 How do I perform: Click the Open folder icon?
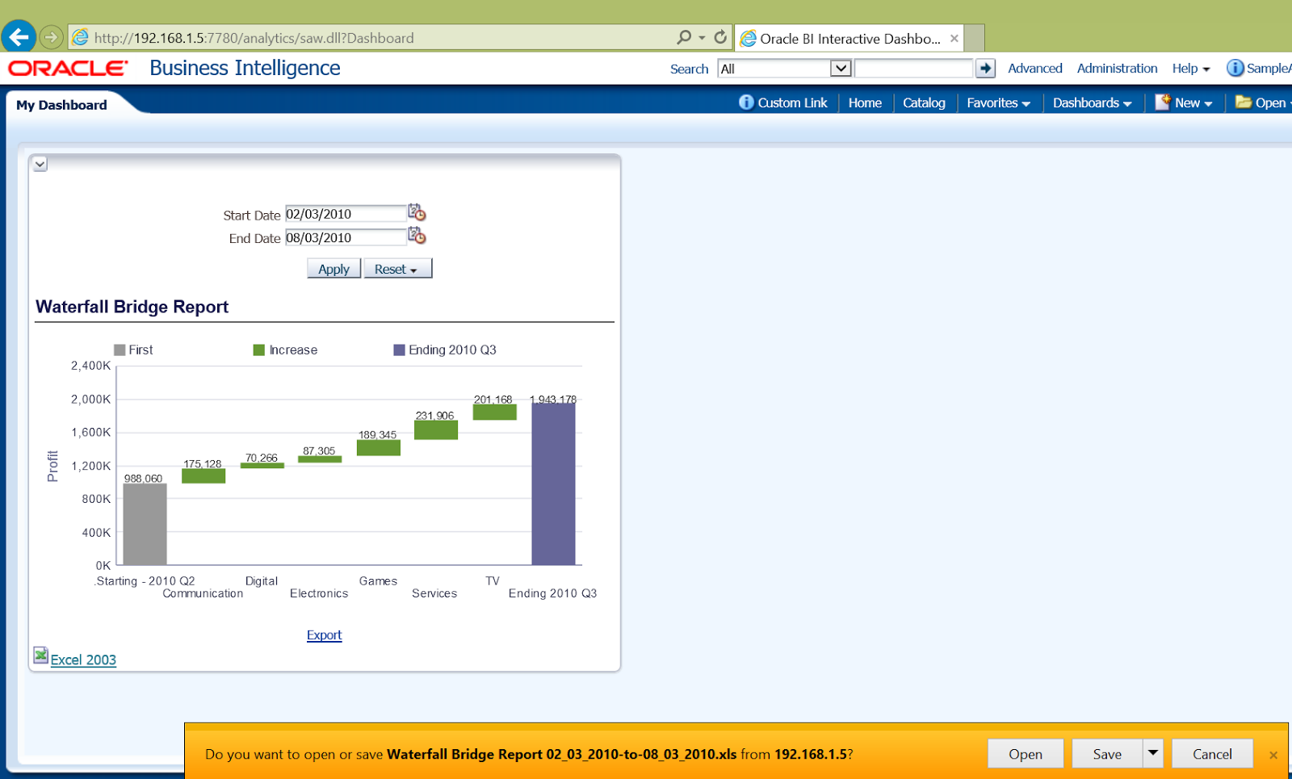click(x=1244, y=102)
